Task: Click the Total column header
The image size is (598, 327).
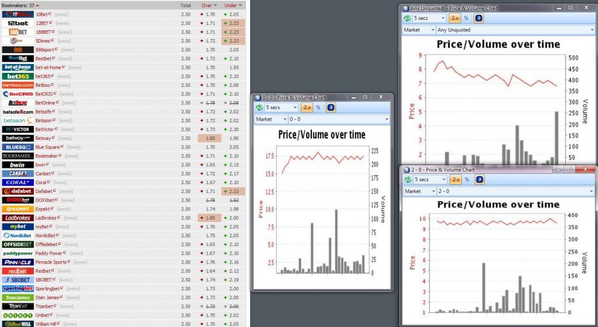Action: pos(186,5)
